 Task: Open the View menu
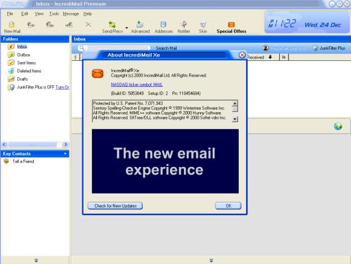[39, 14]
